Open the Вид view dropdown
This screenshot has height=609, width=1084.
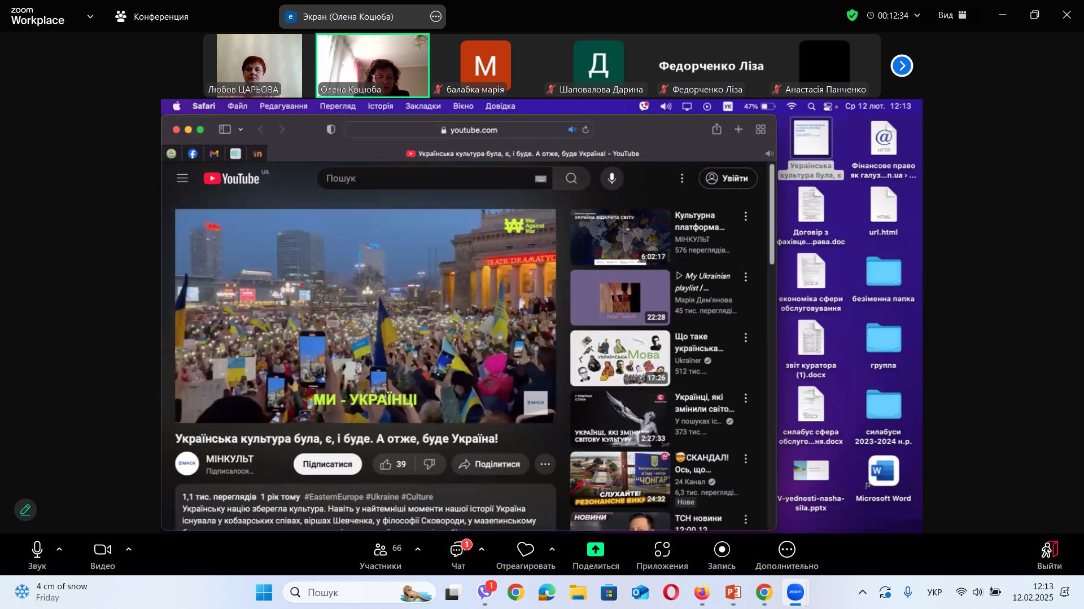pos(952,15)
